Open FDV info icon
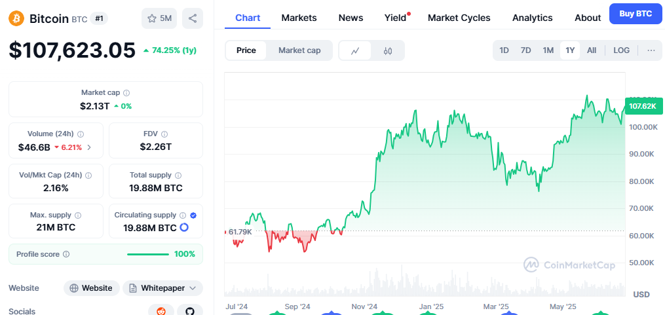 [164, 134]
